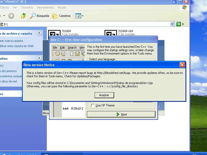The width and height of the screenshot is (207, 155).
Task: Open the forward history dropdown arrow
Action: pyautogui.click(x=17, y=16)
